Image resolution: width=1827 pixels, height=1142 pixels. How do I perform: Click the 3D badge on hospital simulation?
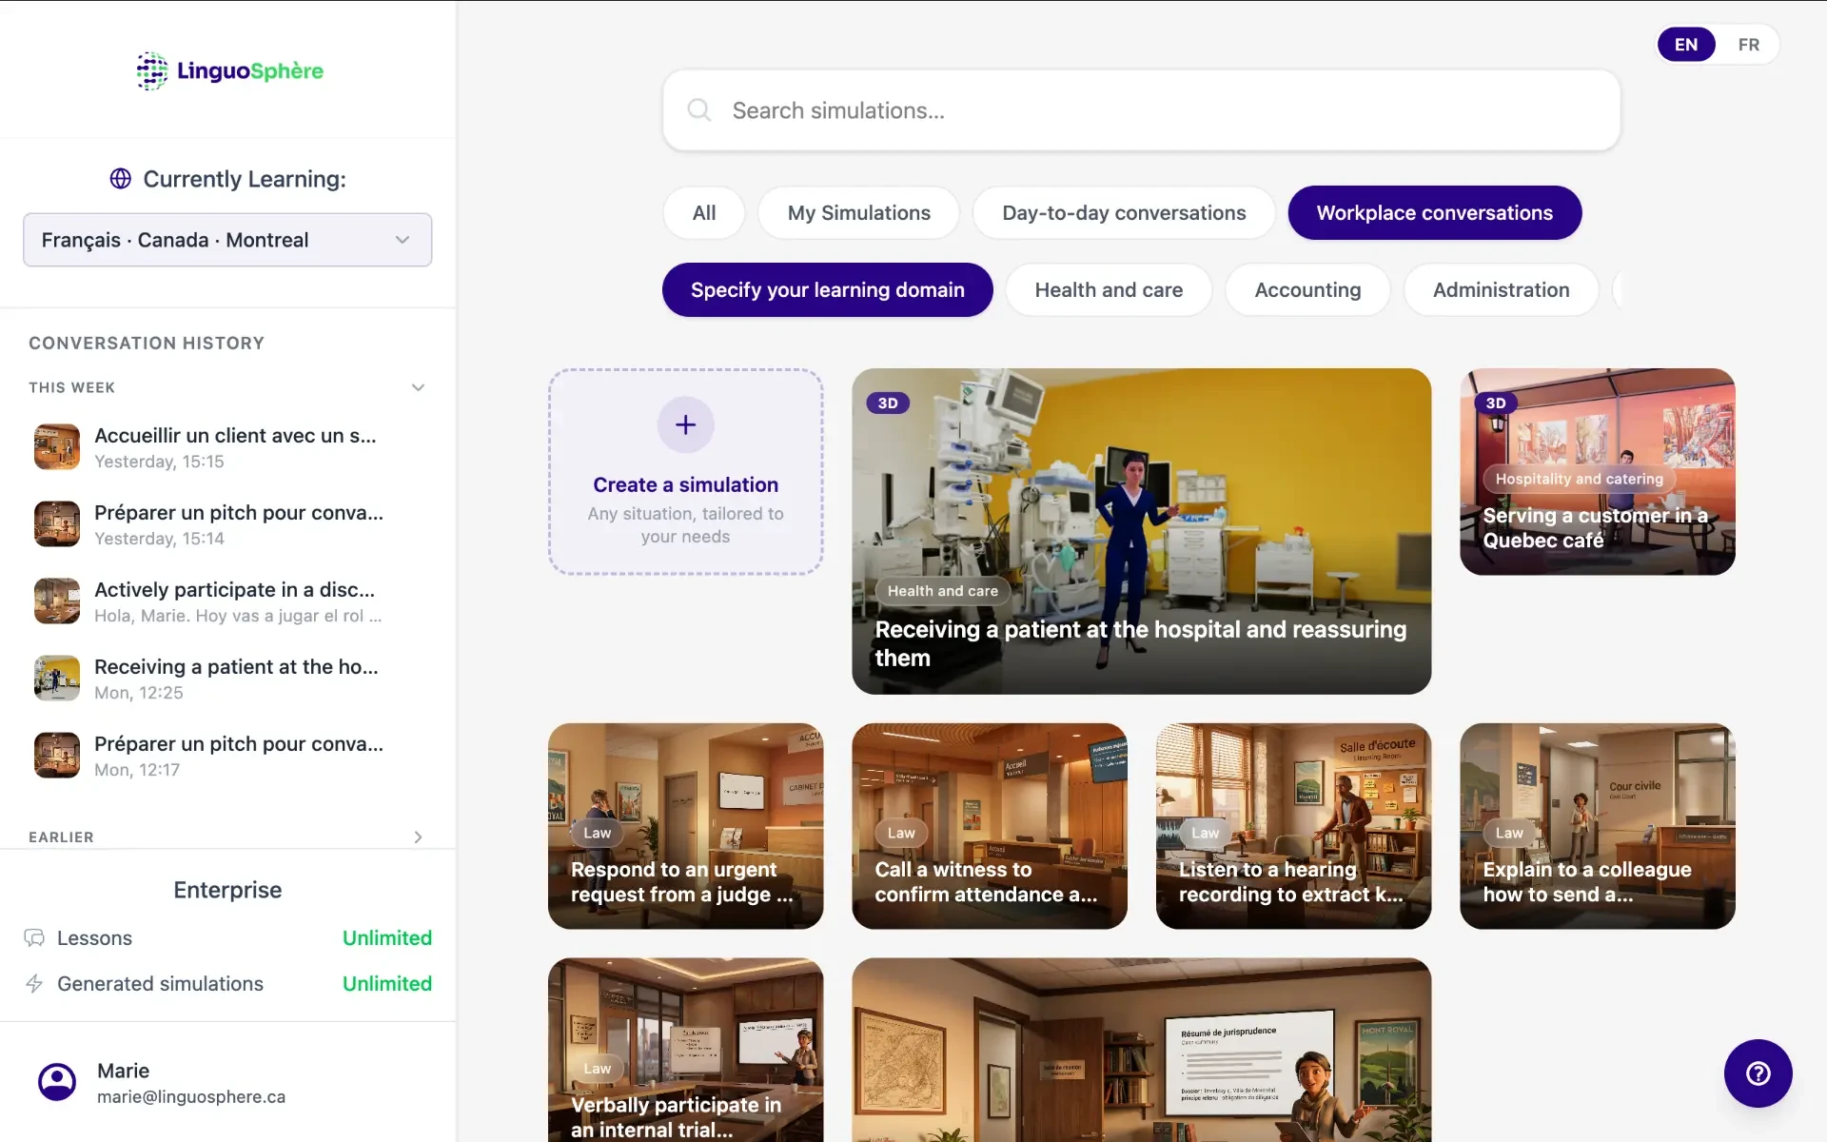(x=888, y=403)
